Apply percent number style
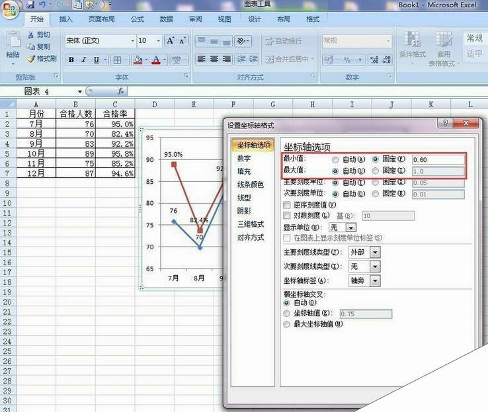Image resolution: width=488 pixels, height=412 pixels. tap(347, 60)
